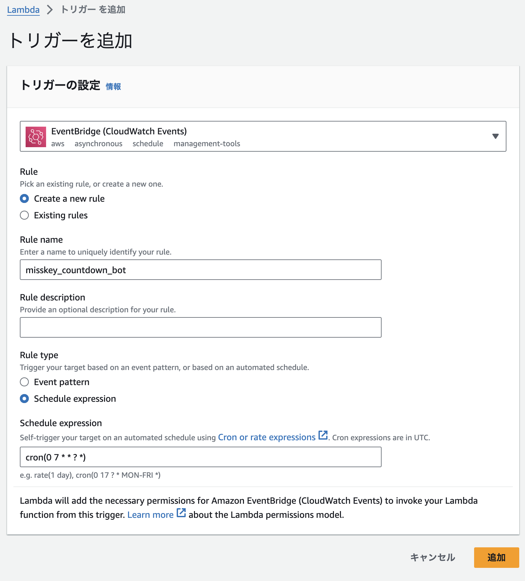The image size is (525, 581).
Task: Open Cron or rate expressions documentation
Action: (267, 437)
